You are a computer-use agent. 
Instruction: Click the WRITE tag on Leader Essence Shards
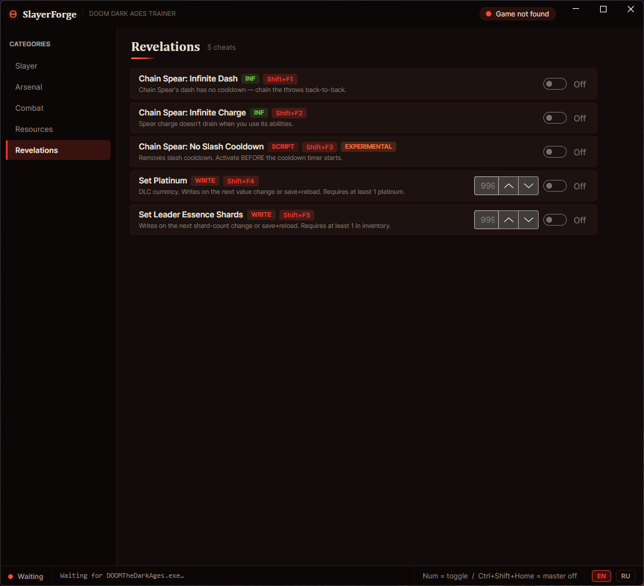point(261,214)
